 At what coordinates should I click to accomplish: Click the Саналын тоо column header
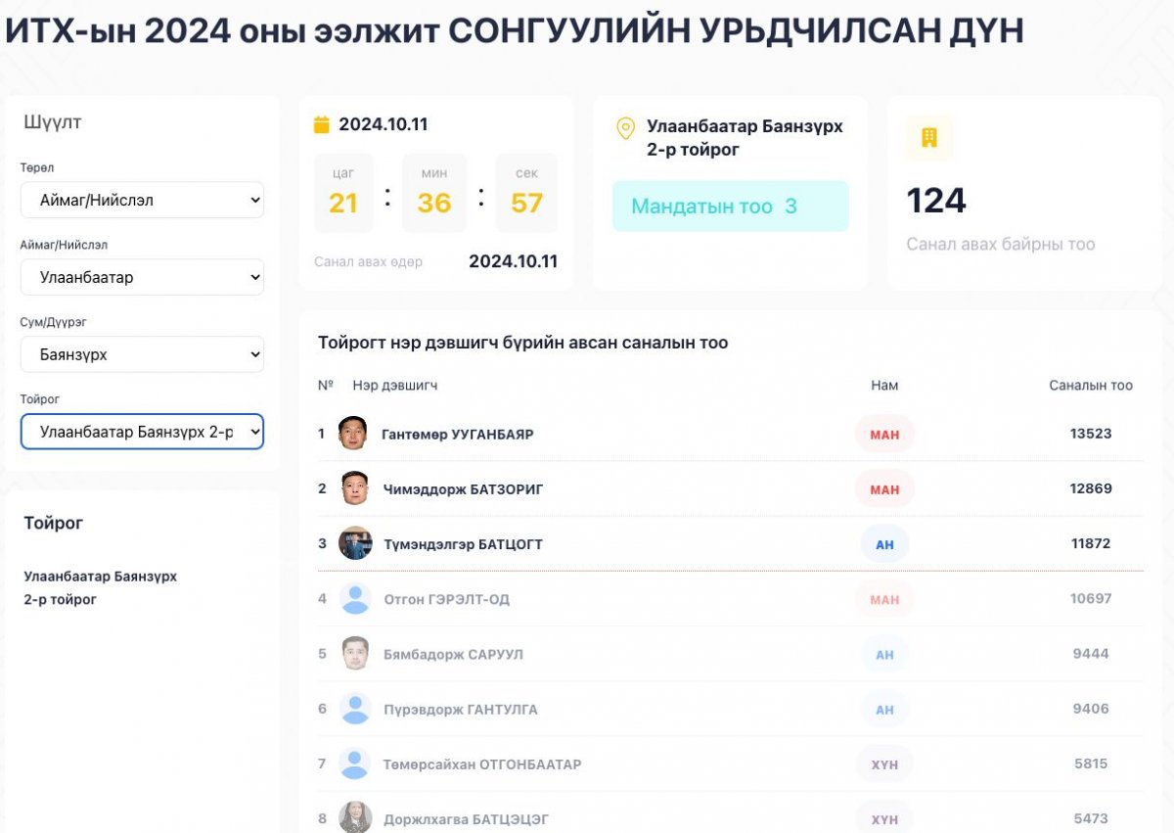tap(1090, 386)
